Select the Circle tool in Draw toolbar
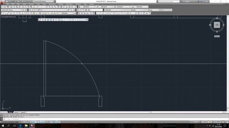 tap(114, 13)
